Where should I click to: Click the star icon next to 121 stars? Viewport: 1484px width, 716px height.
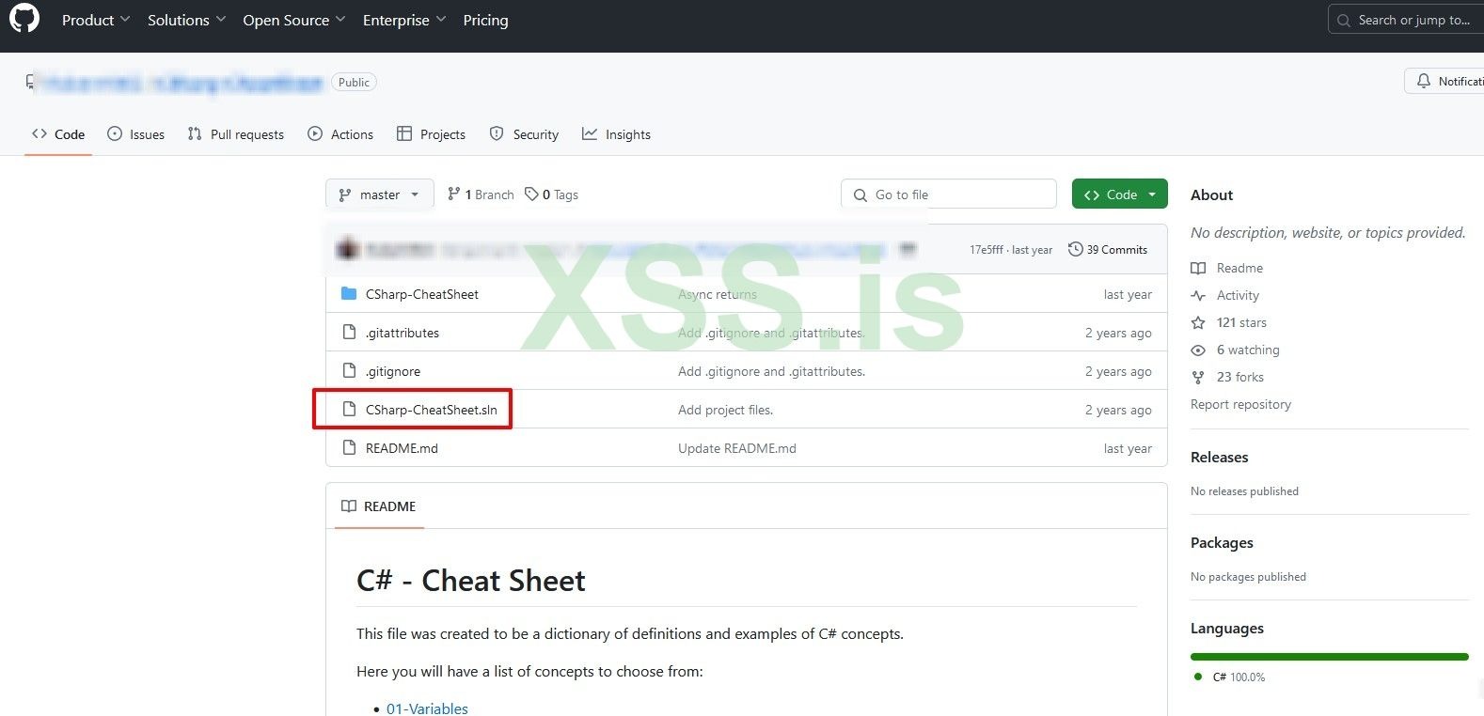tap(1198, 322)
